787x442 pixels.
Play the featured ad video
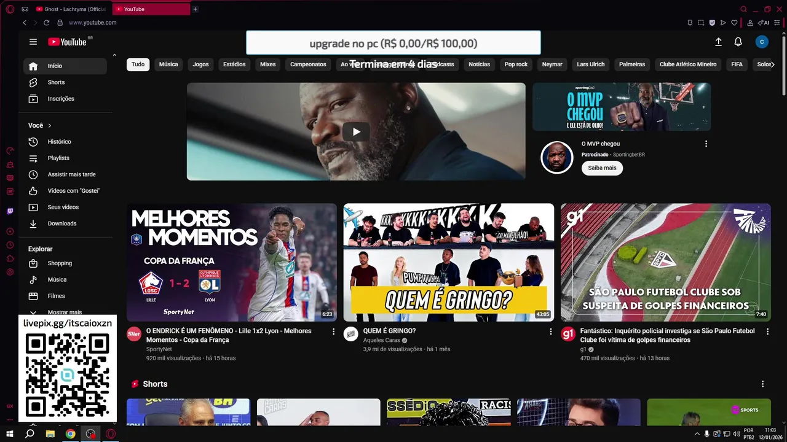[x=356, y=131]
